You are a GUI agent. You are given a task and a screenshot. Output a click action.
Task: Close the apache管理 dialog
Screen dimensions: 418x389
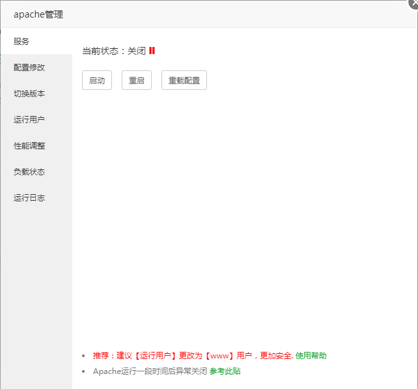point(413,3)
